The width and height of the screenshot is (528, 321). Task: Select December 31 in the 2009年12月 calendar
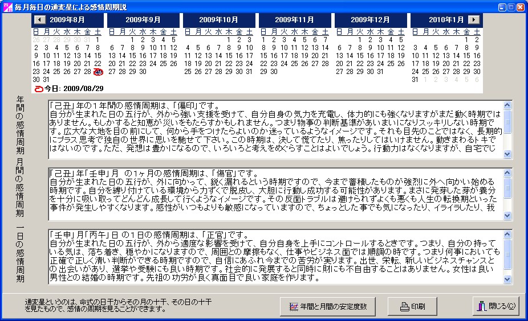[380, 72]
